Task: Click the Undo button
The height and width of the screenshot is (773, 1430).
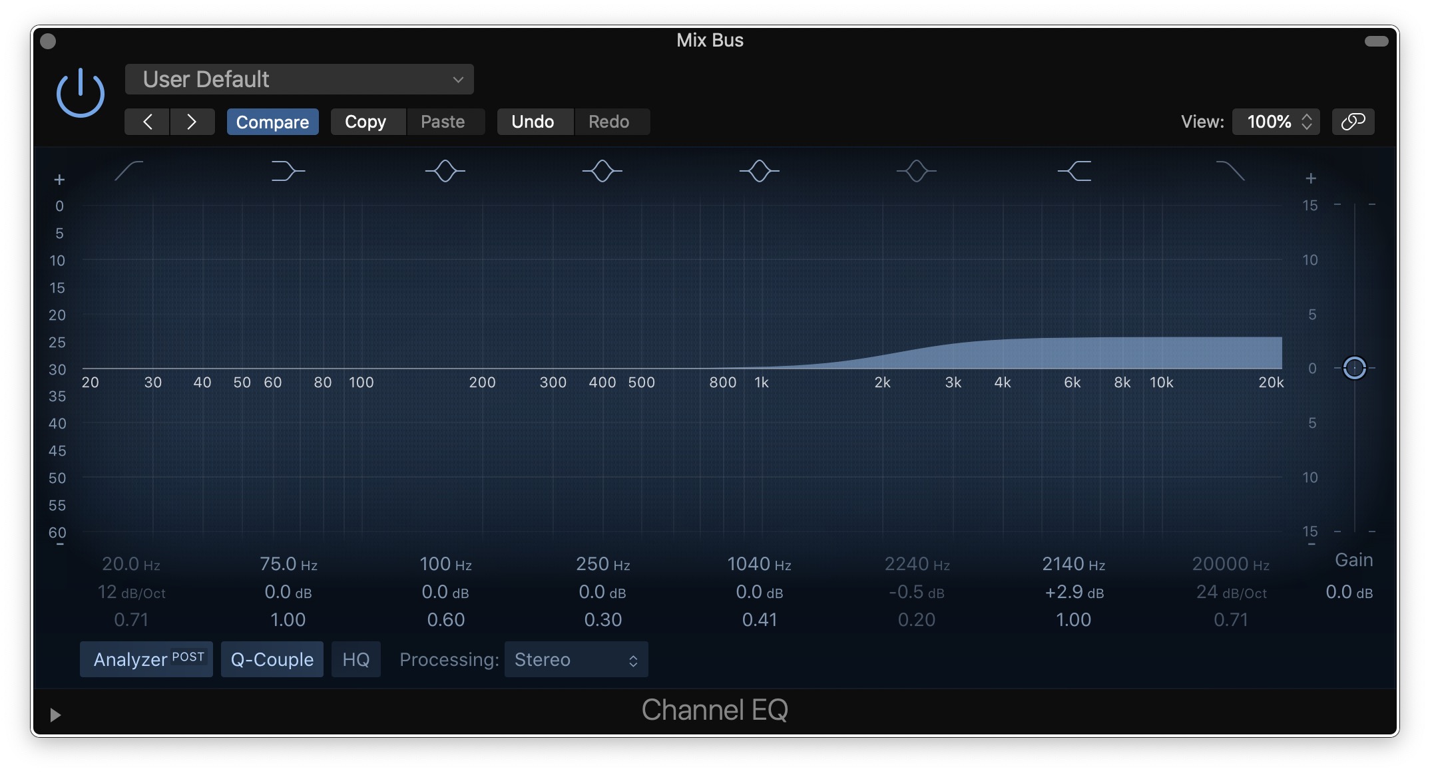Action: tap(533, 122)
